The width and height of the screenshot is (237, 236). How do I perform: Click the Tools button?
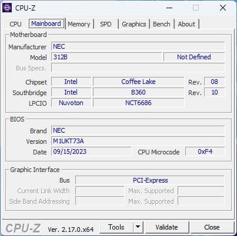pos(116,227)
